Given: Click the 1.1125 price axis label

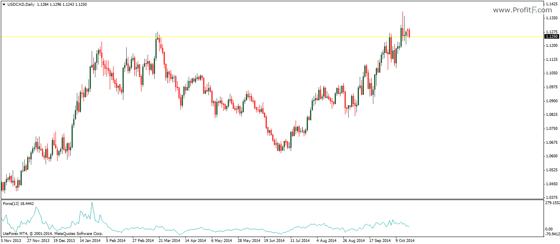Looking at the screenshot, I should coord(552,60).
